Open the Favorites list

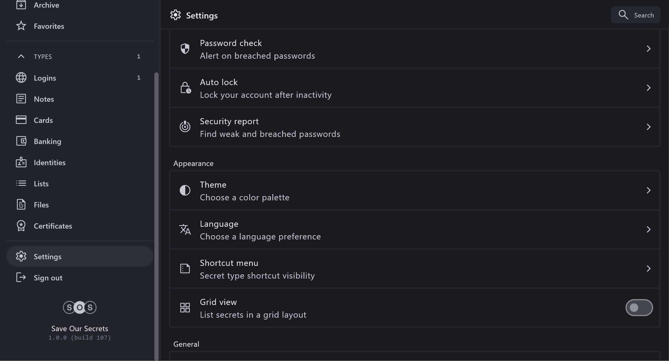click(x=49, y=26)
